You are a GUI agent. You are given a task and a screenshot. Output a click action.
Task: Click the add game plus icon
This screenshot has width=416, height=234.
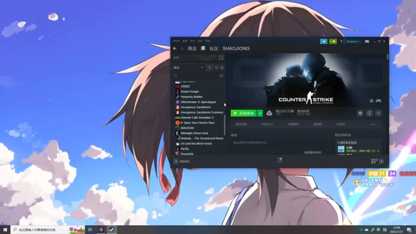(176, 161)
